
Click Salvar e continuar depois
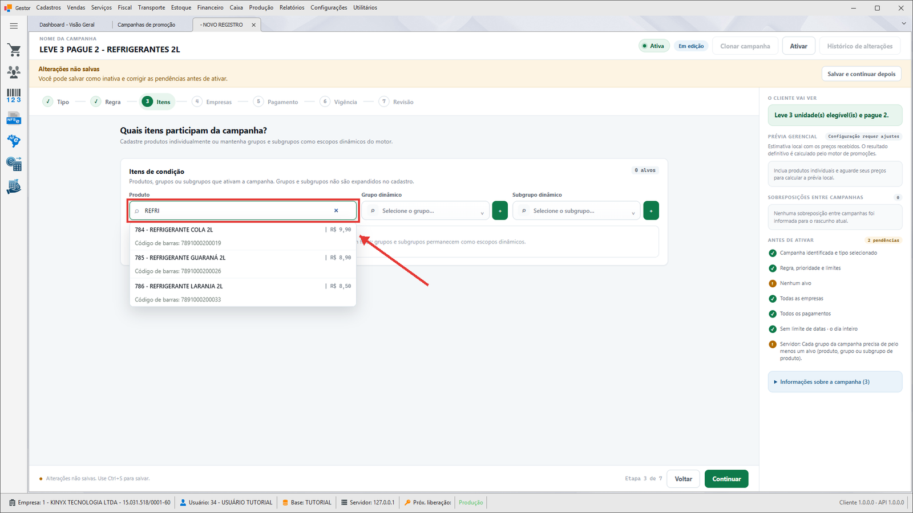[x=862, y=74]
